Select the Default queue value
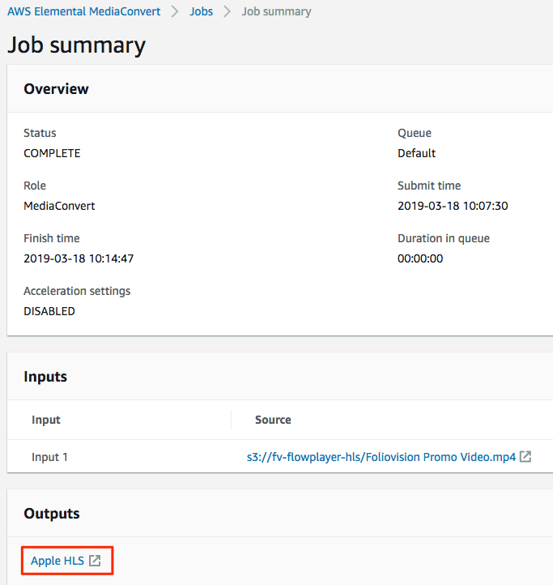 pos(416,153)
